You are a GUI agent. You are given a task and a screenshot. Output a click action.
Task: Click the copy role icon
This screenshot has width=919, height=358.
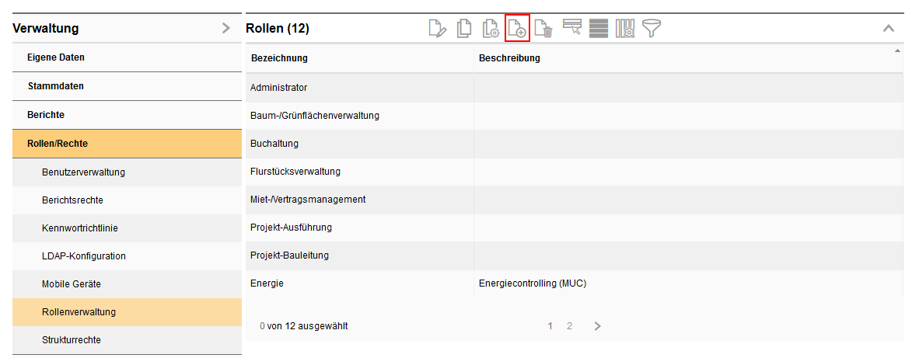(464, 29)
